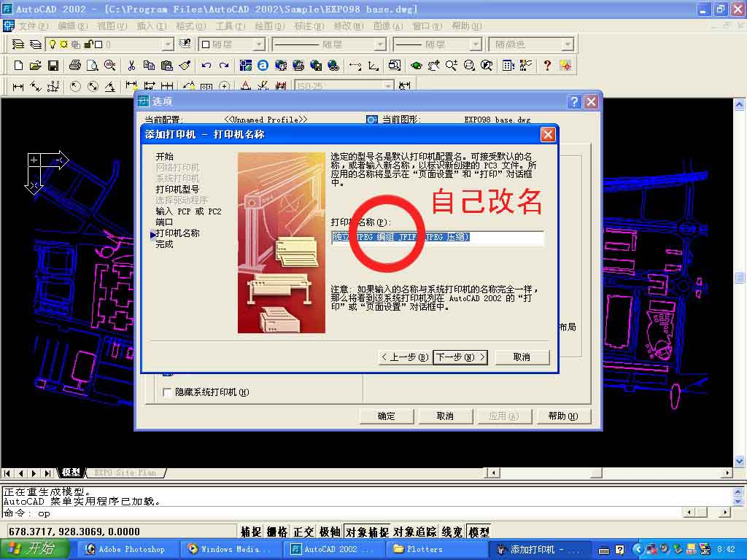This screenshot has width=747, height=560.
Task: Check the 隐藏系统打印机 checkbox
Action: 167,392
